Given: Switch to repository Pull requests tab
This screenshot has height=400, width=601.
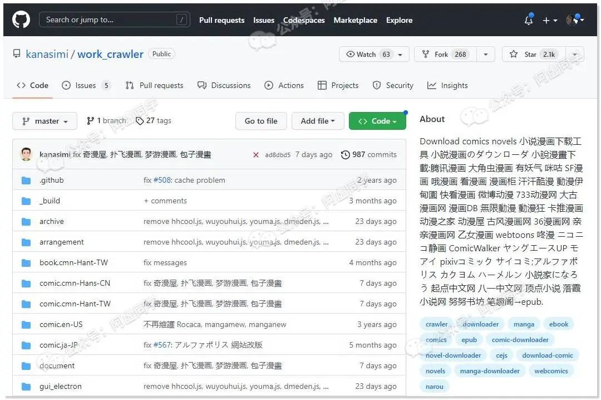Looking at the screenshot, I should coord(154,85).
